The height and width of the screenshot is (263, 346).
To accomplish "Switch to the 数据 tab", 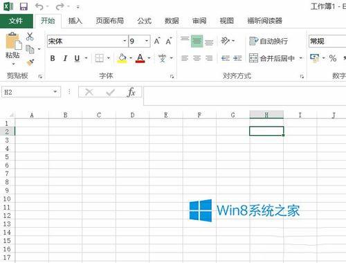I will point(172,21).
